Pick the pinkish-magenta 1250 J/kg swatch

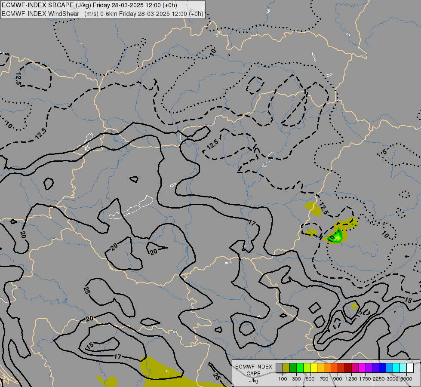355,368
